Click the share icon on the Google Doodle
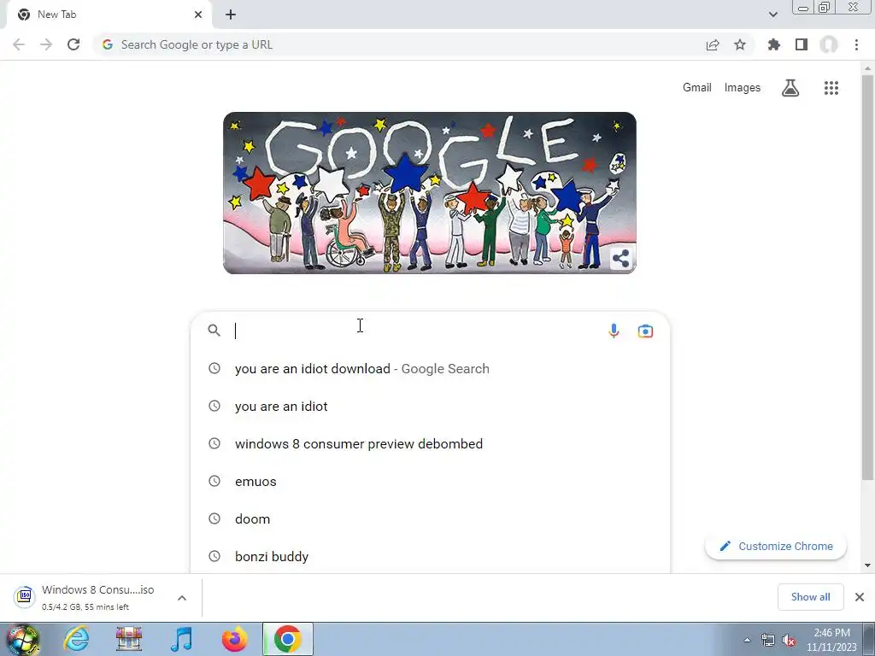Viewport: 875px width, 656px height. tap(620, 258)
